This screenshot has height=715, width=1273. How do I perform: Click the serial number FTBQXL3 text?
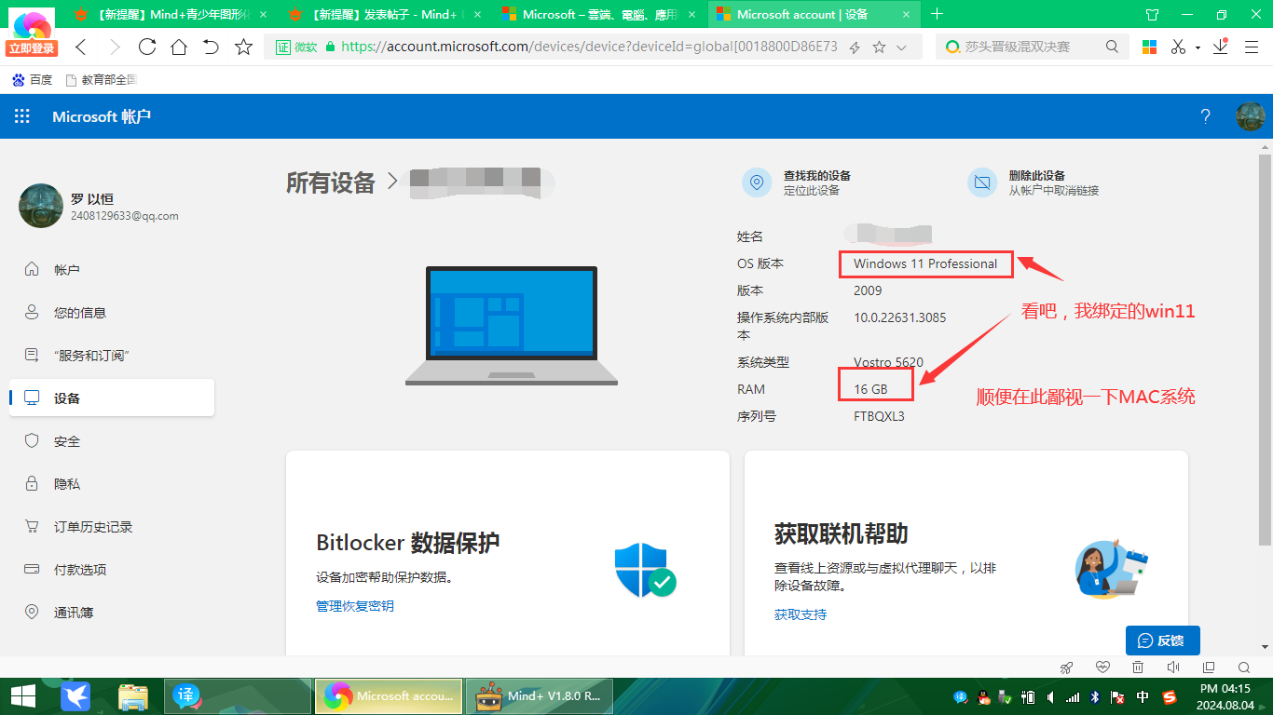879,416
